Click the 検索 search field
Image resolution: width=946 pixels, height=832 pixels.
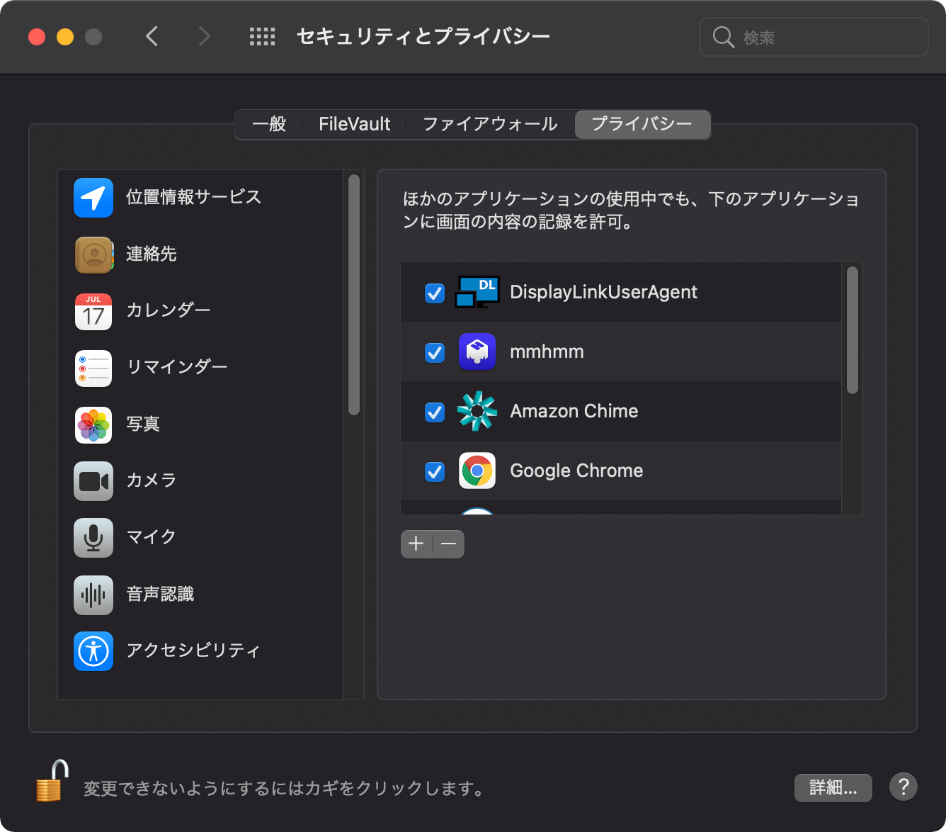(x=814, y=37)
